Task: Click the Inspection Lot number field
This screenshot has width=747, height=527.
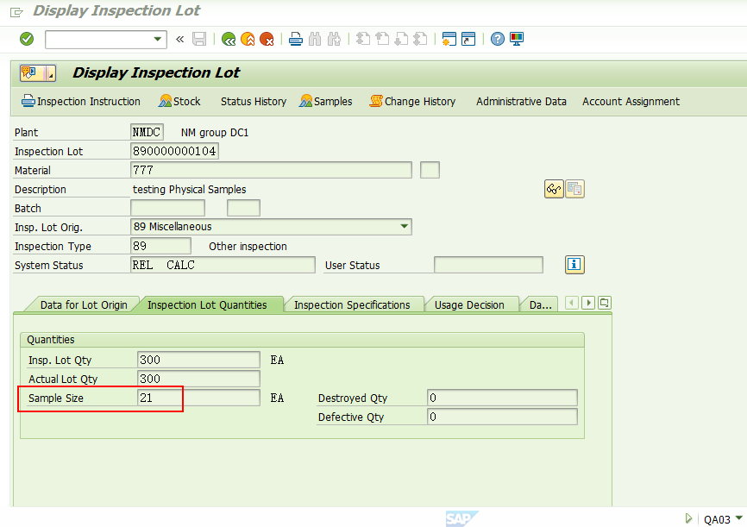Action: pos(174,151)
